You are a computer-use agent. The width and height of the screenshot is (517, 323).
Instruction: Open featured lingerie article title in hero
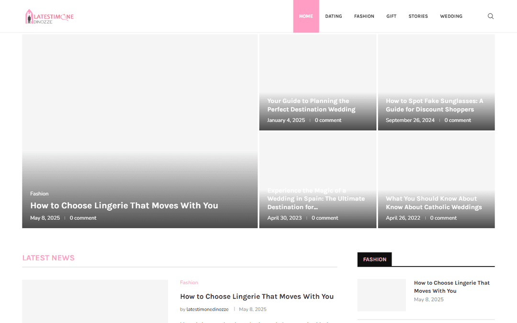(x=124, y=205)
